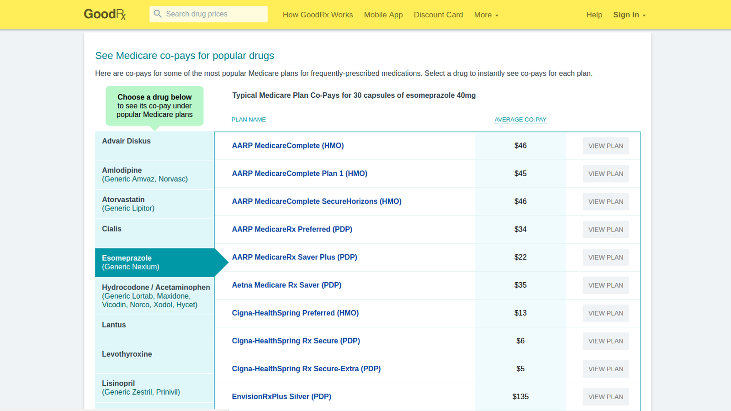Open EnvisionRxPlus Silver (PDP) link
The image size is (731, 411).
pyautogui.click(x=281, y=396)
